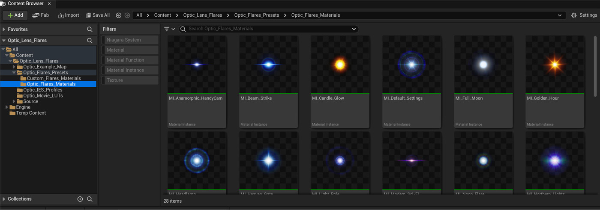Image resolution: width=600 pixels, height=210 pixels.
Task: Expand the Optic_Example_Map folder arrow
Action: 14,67
